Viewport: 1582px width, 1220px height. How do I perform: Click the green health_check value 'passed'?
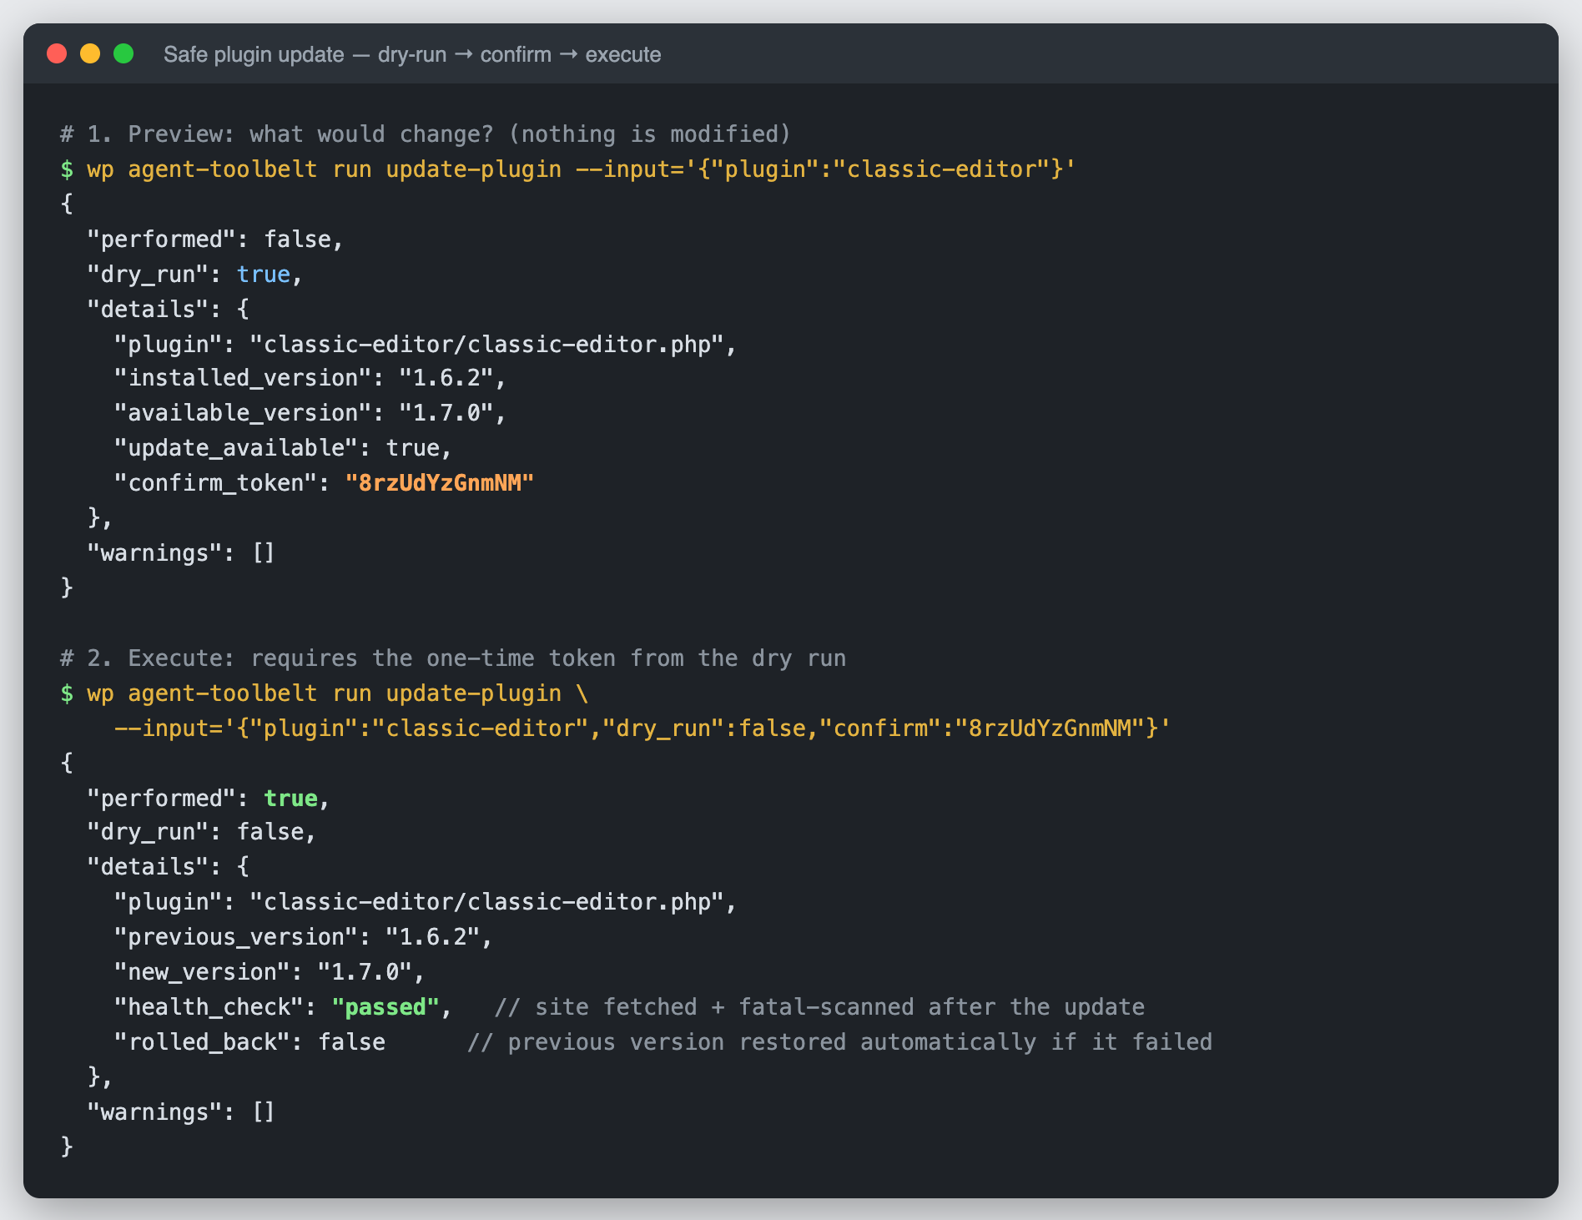coord(385,1007)
